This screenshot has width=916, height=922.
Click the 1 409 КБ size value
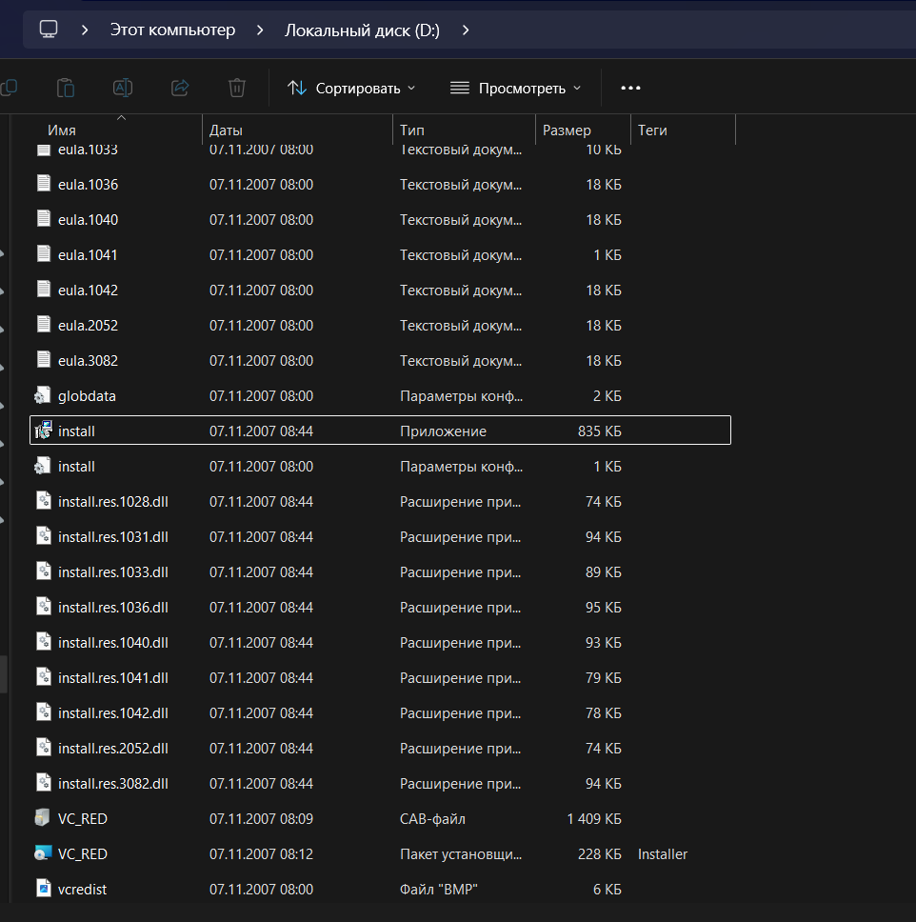[x=594, y=819]
